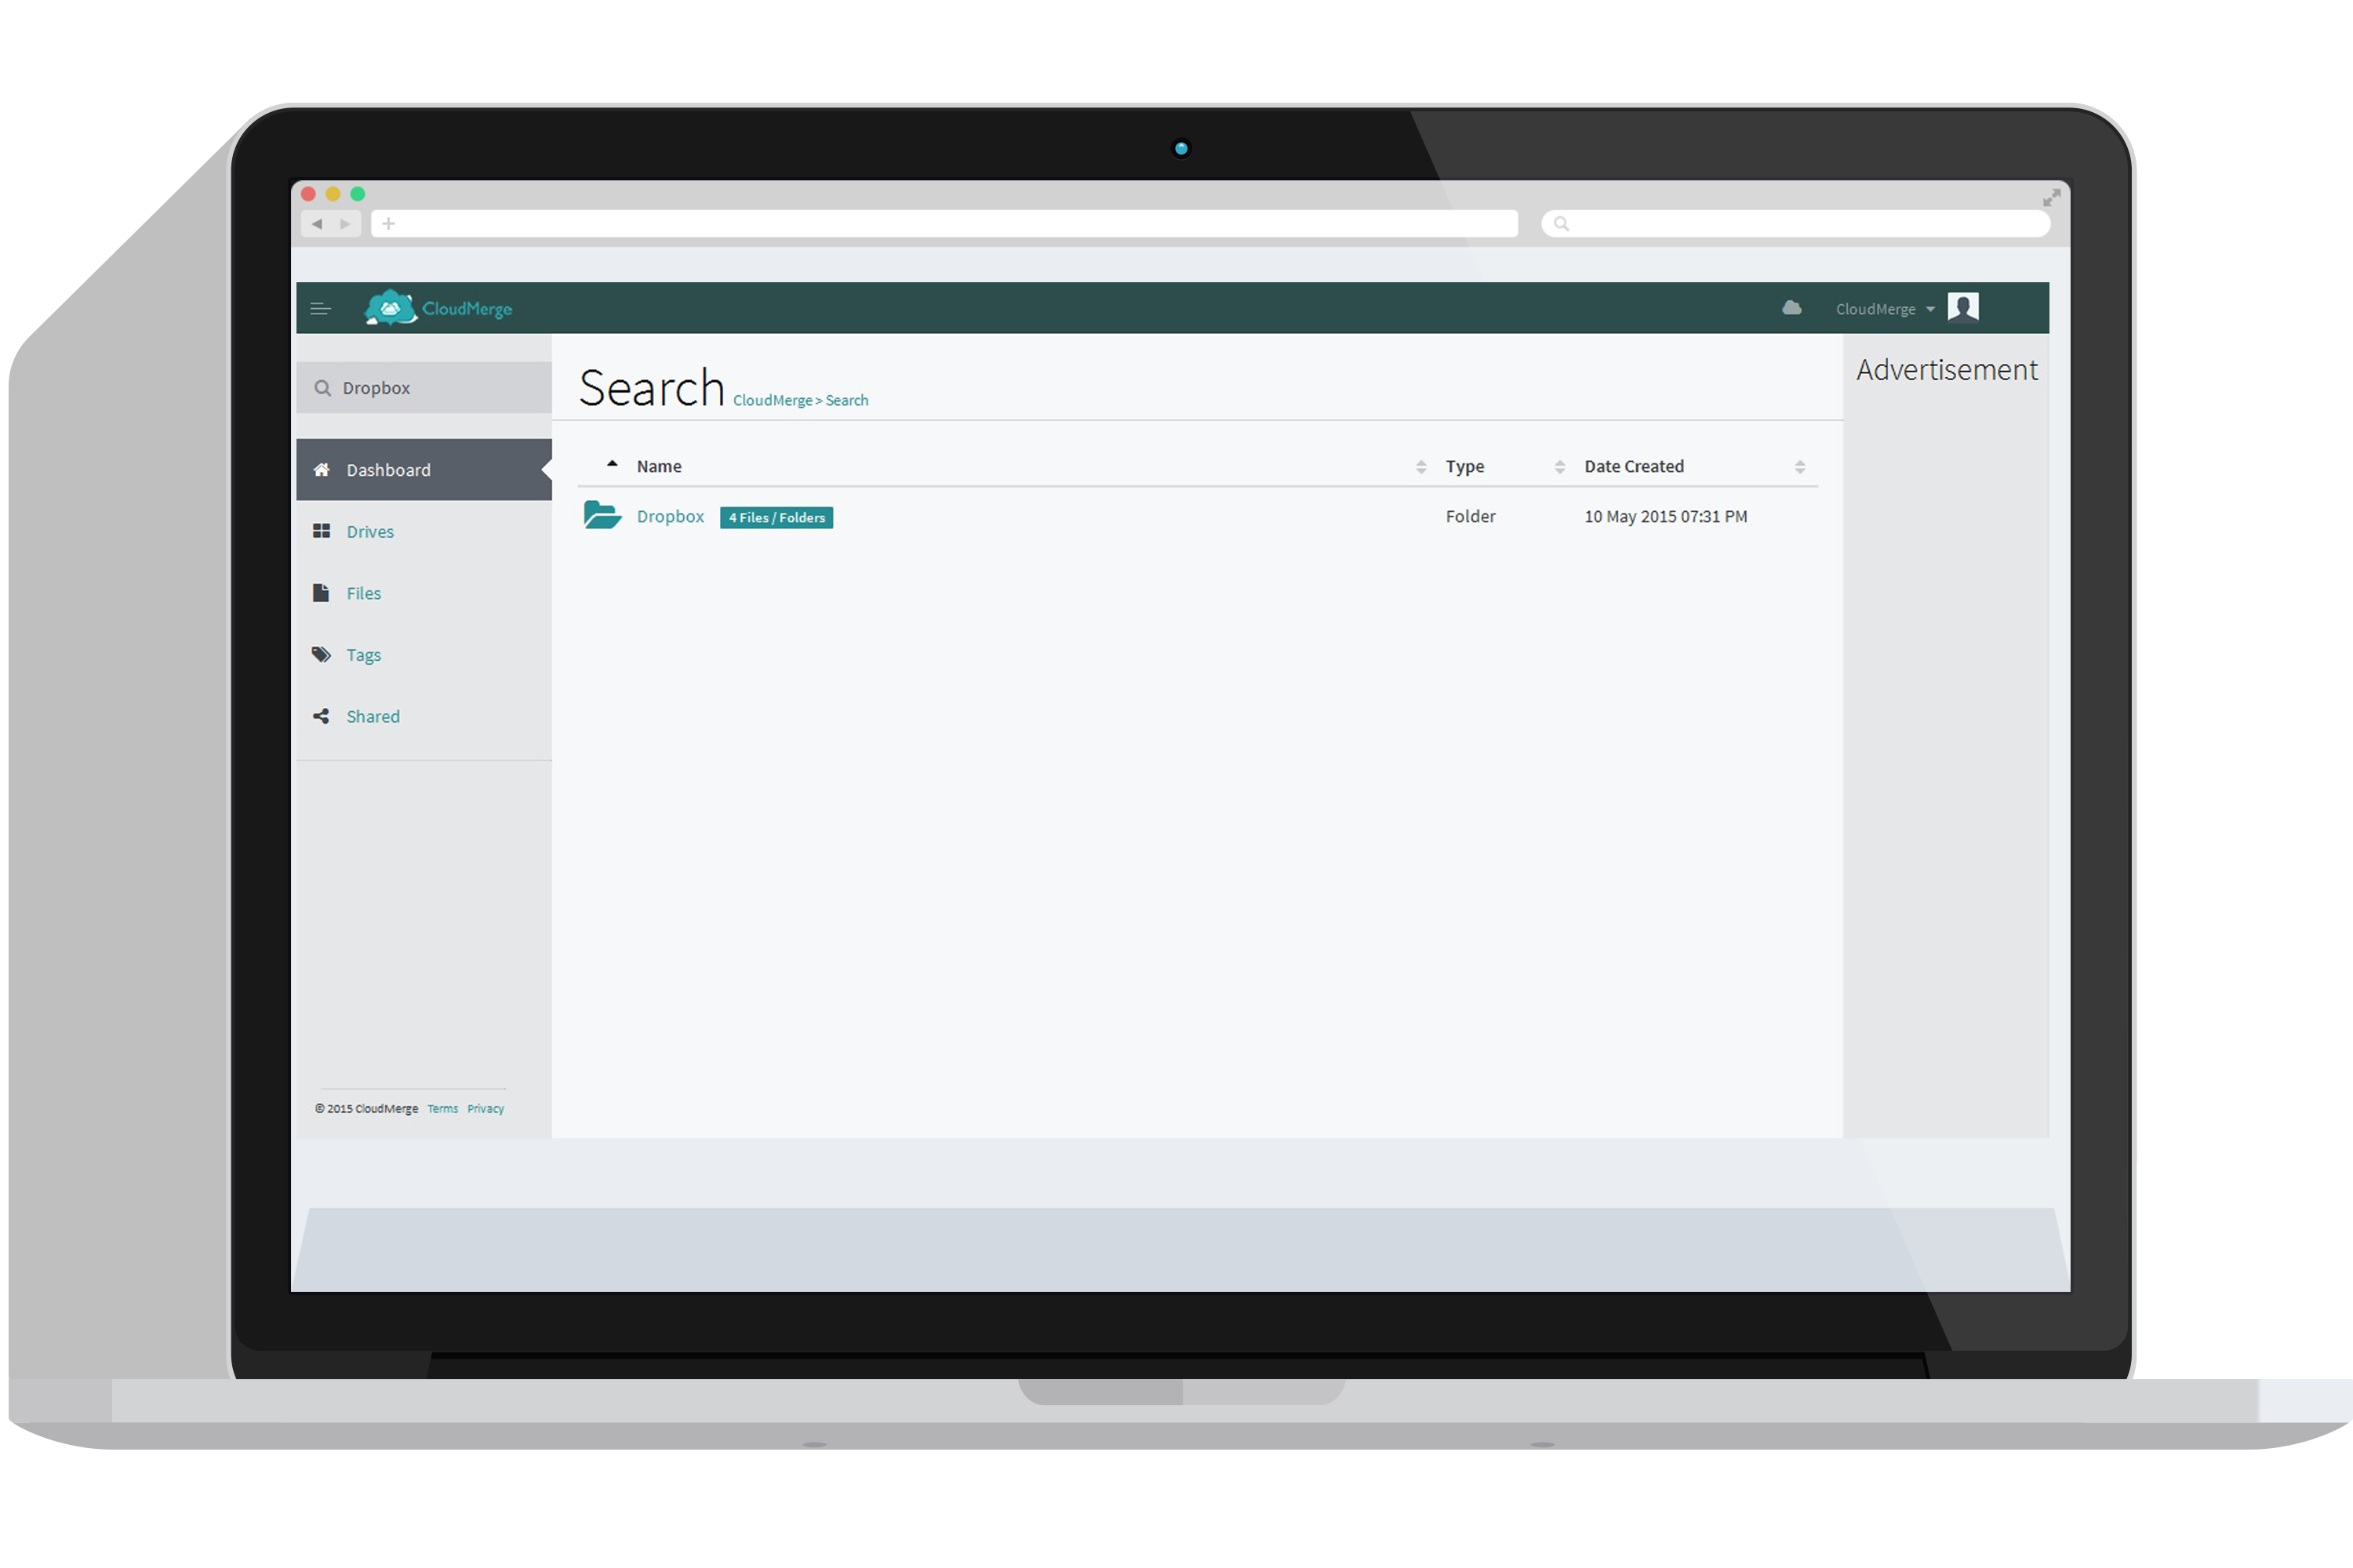Image resolution: width=2353 pixels, height=1568 pixels.
Task: Go to Drives section
Action: tap(370, 532)
